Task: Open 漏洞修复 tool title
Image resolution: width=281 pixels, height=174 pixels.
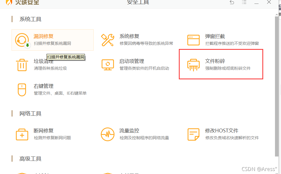Action: (43, 36)
